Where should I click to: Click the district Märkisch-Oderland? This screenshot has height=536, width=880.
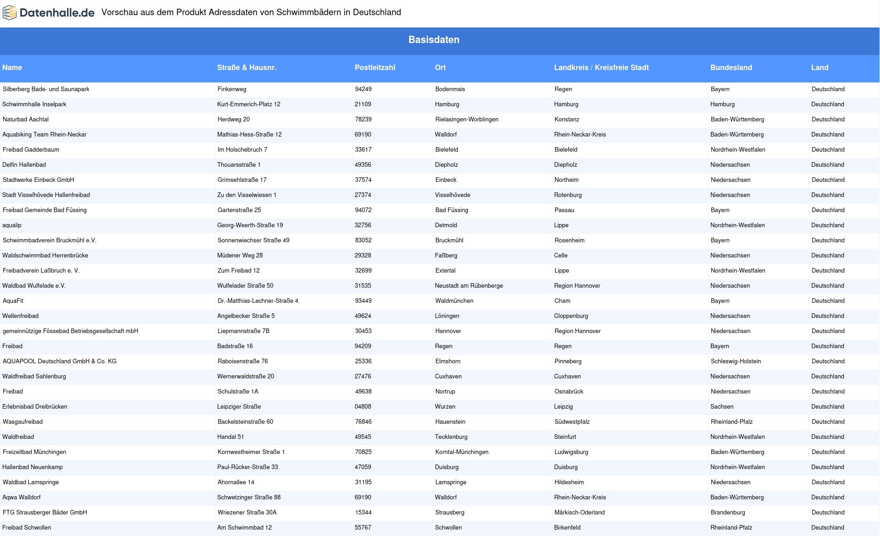pos(580,513)
